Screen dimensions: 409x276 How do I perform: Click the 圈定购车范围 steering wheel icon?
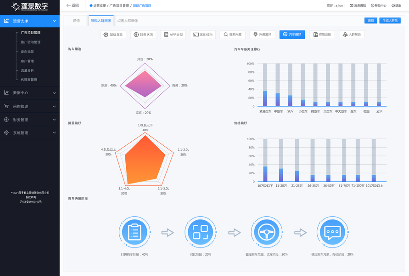267,232
